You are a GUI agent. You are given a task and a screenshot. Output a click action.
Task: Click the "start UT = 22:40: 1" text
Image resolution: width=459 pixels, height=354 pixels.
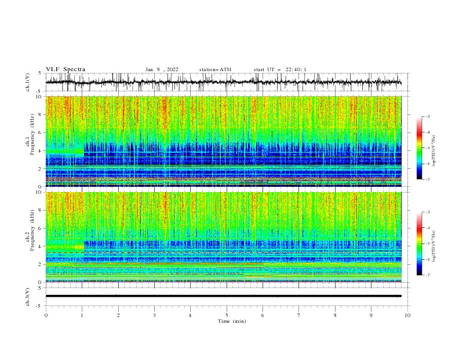[280, 69]
